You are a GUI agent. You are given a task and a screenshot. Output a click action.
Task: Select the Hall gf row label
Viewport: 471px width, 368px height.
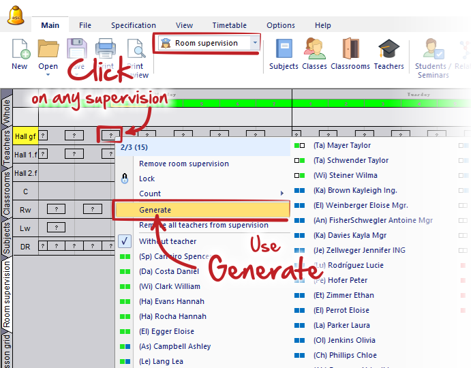pos(25,136)
